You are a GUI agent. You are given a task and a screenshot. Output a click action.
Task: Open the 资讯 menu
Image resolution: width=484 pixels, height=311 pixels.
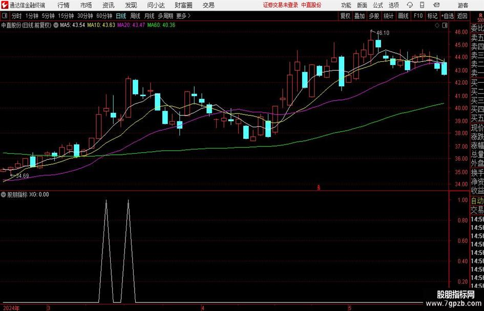pyautogui.click(x=109, y=5)
